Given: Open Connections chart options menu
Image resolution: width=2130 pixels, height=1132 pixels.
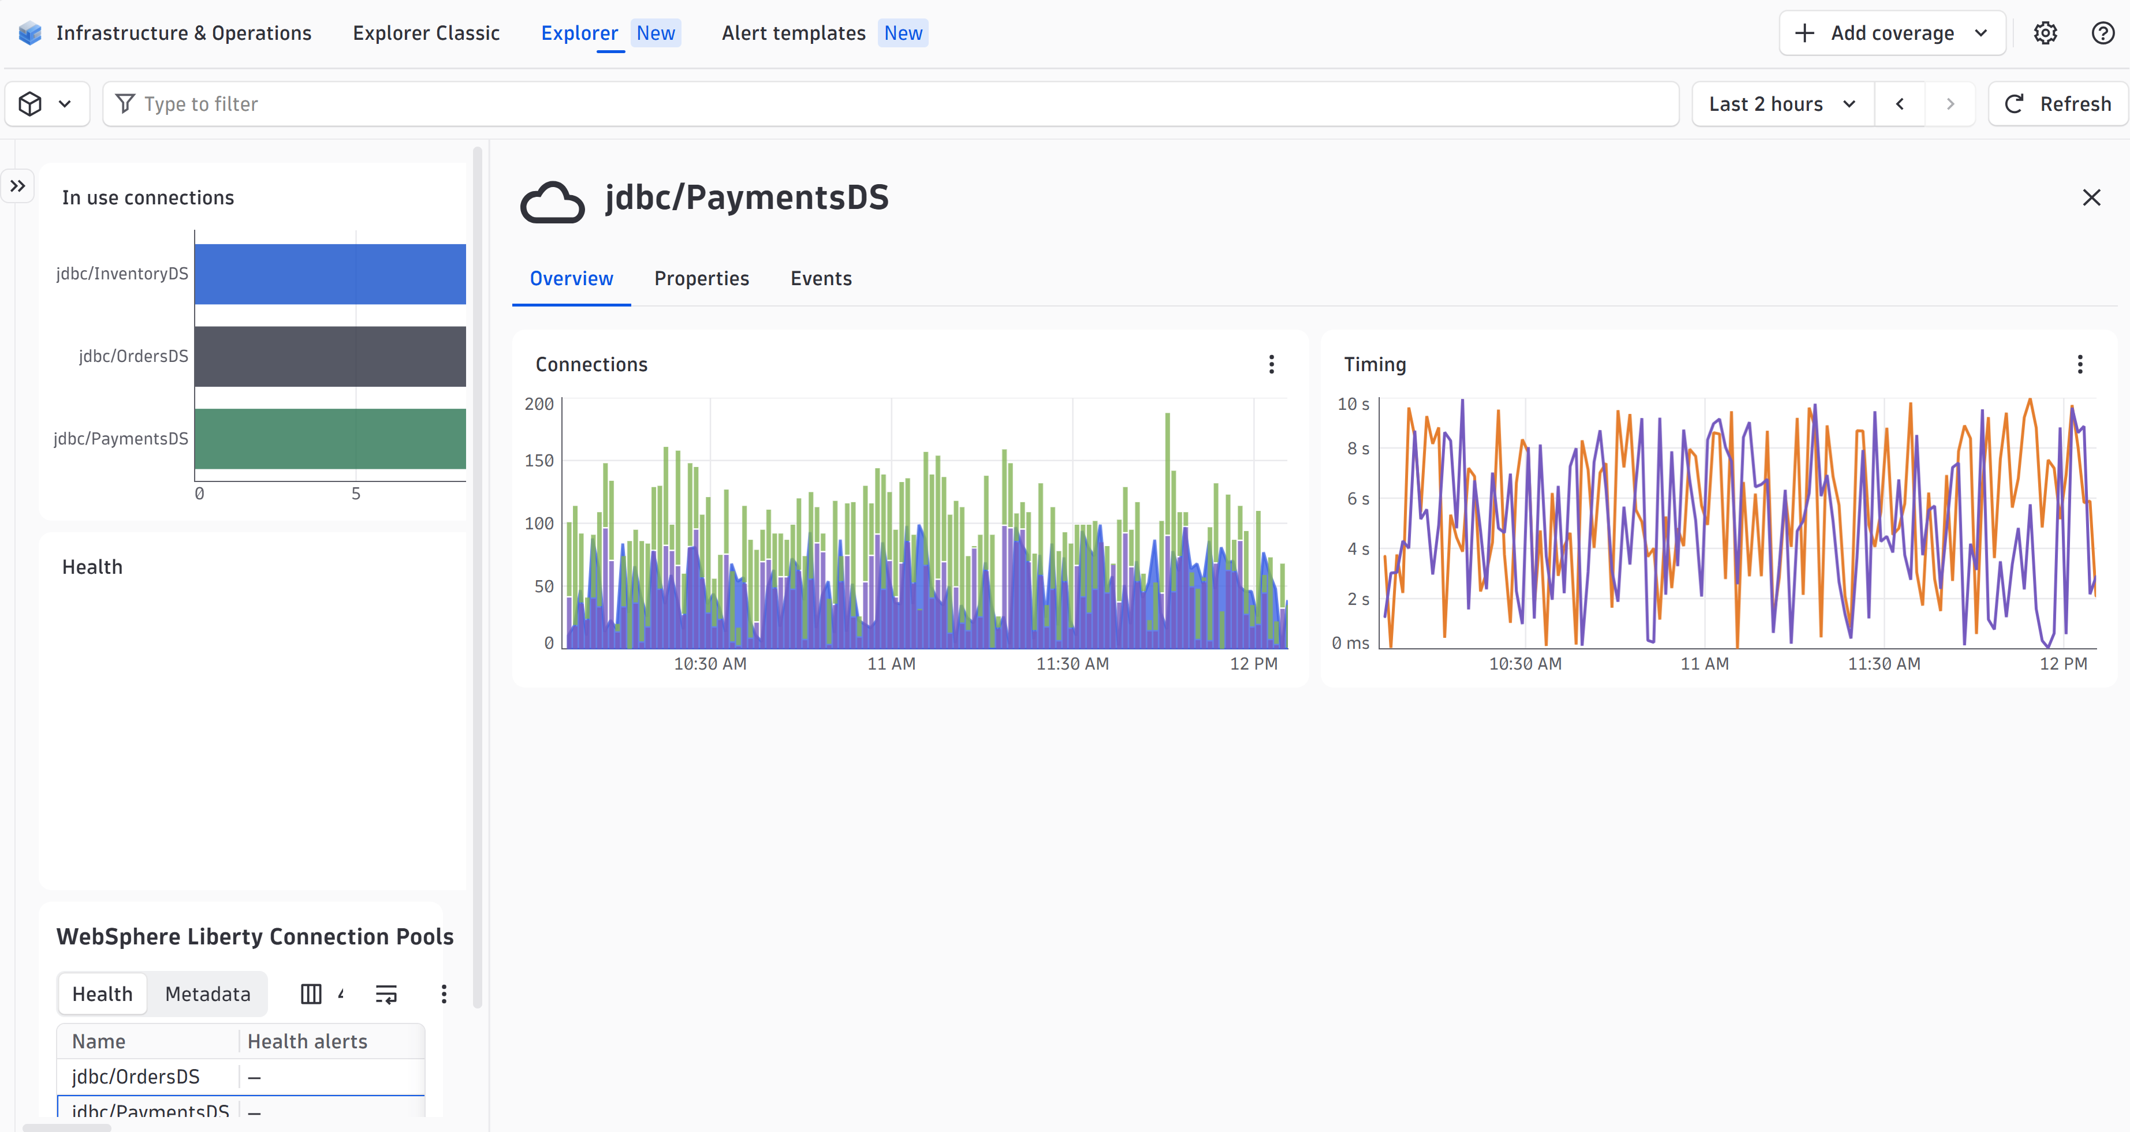Looking at the screenshot, I should (x=1271, y=364).
